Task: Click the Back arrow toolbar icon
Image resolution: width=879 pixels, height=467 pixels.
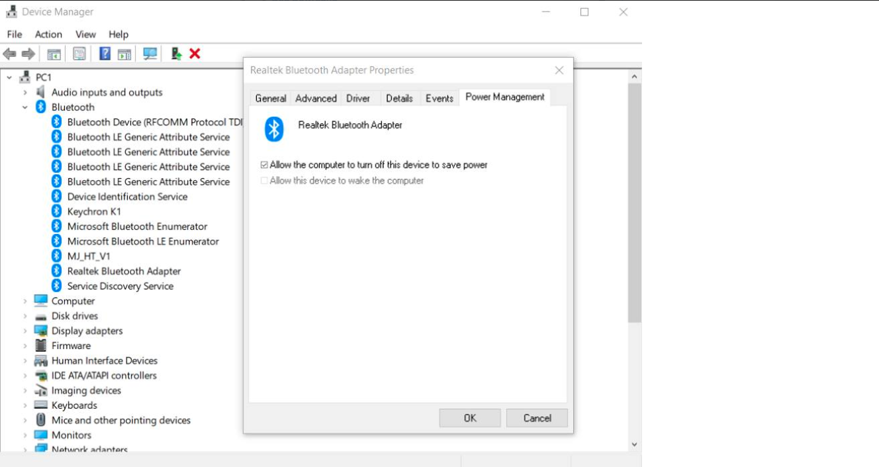Action: pyautogui.click(x=9, y=54)
